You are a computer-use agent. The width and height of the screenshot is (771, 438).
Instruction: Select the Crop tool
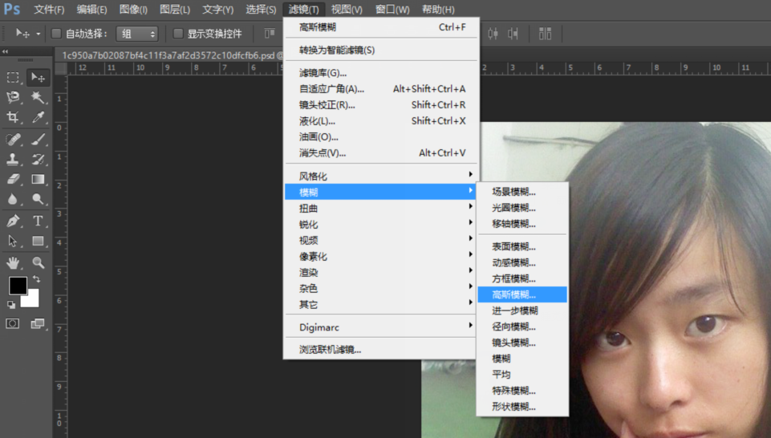[13, 117]
